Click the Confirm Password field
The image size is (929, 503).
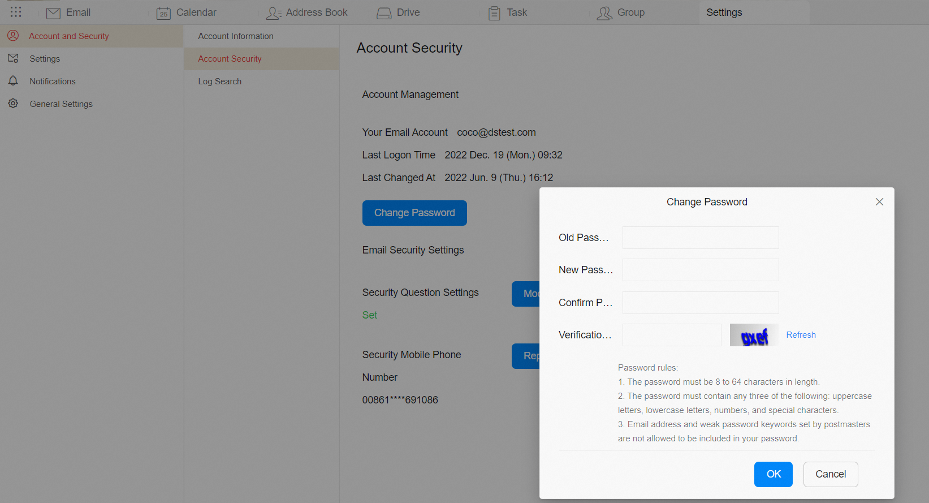pyautogui.click(x=700, y=303)
